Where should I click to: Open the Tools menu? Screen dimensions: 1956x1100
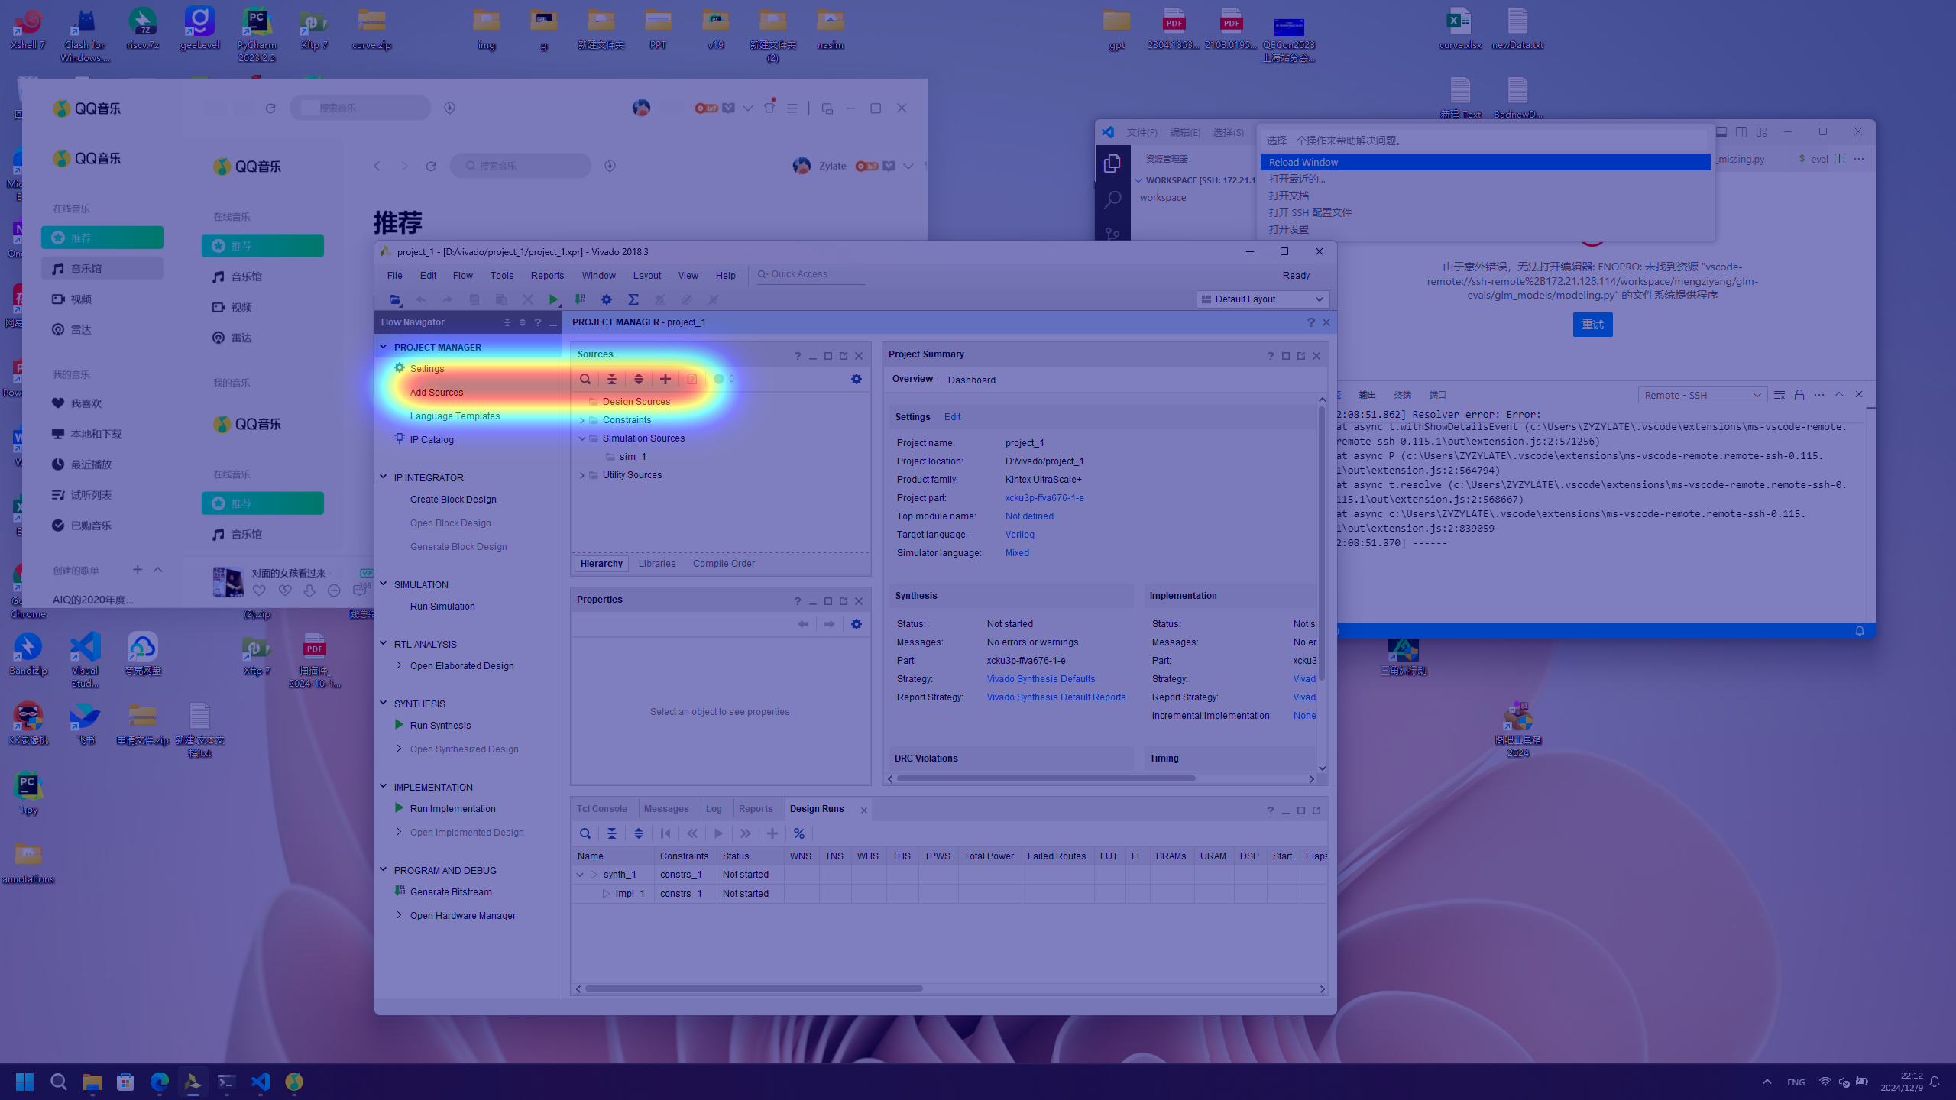[501, 276]
